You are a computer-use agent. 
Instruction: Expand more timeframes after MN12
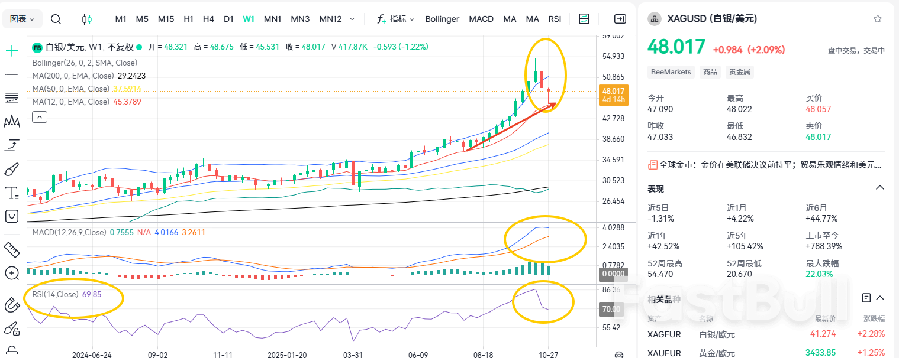352,19
